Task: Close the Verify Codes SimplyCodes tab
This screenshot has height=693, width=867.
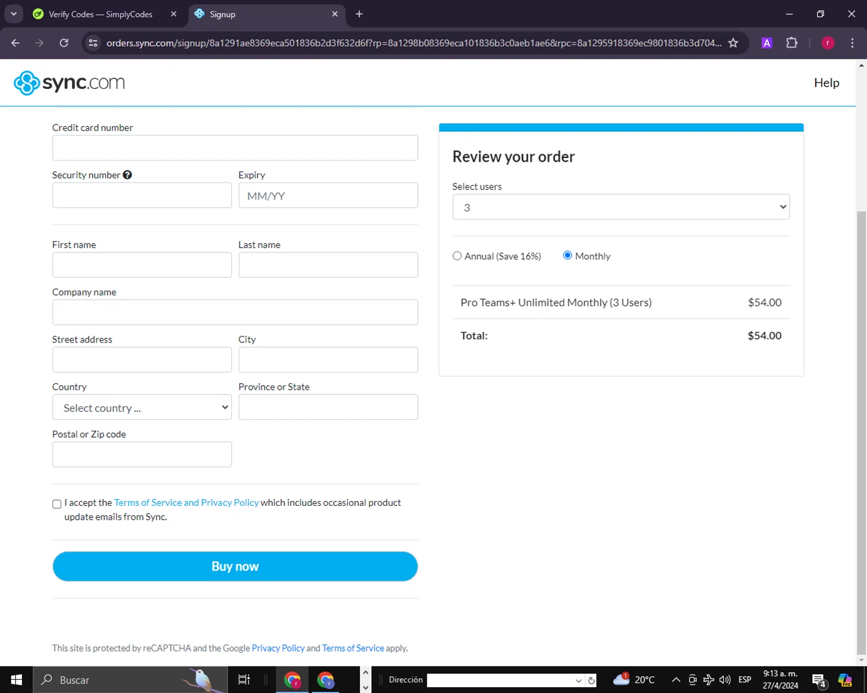Action: (173, 14)
